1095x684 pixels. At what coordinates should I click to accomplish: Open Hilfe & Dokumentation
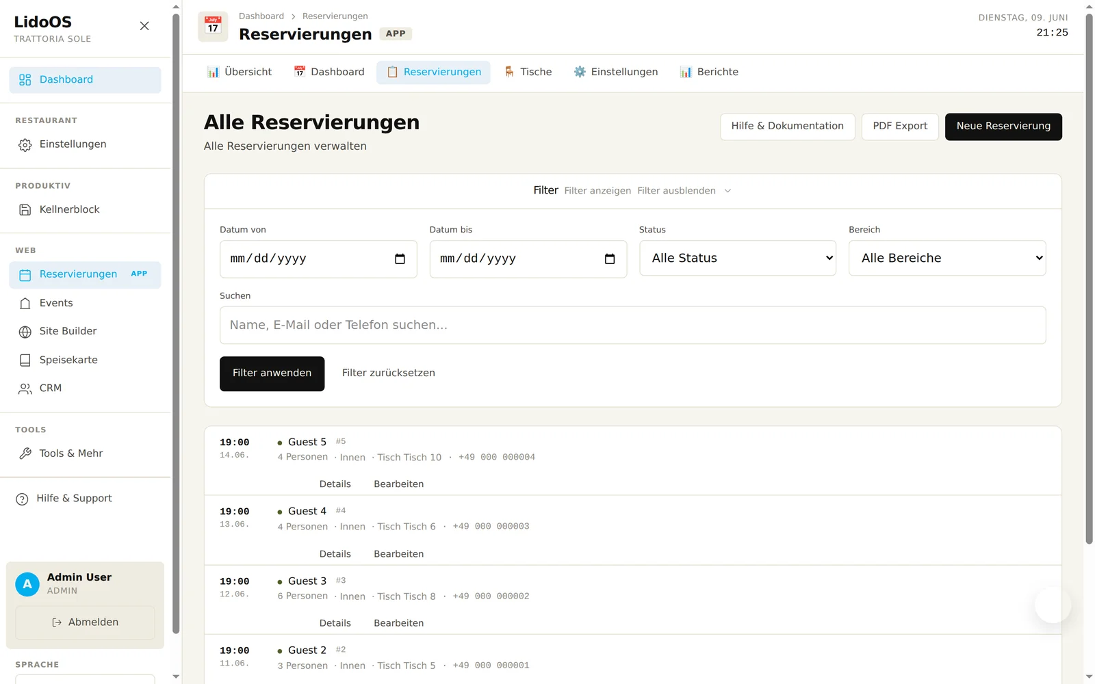787,127
